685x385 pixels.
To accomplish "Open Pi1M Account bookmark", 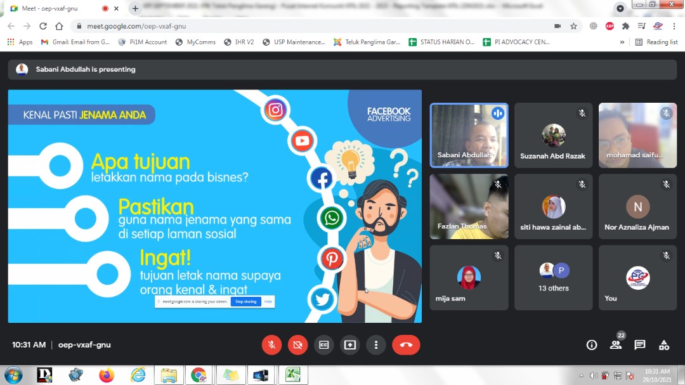I will [x=143, y=42].
